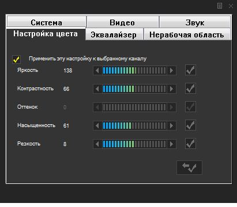Toggle the Резкость checkmark button
The height and width of the screenshot is (207, 237).
(190, 143)
